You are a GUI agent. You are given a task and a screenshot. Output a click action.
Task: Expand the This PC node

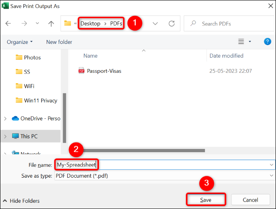coord(5,136)
